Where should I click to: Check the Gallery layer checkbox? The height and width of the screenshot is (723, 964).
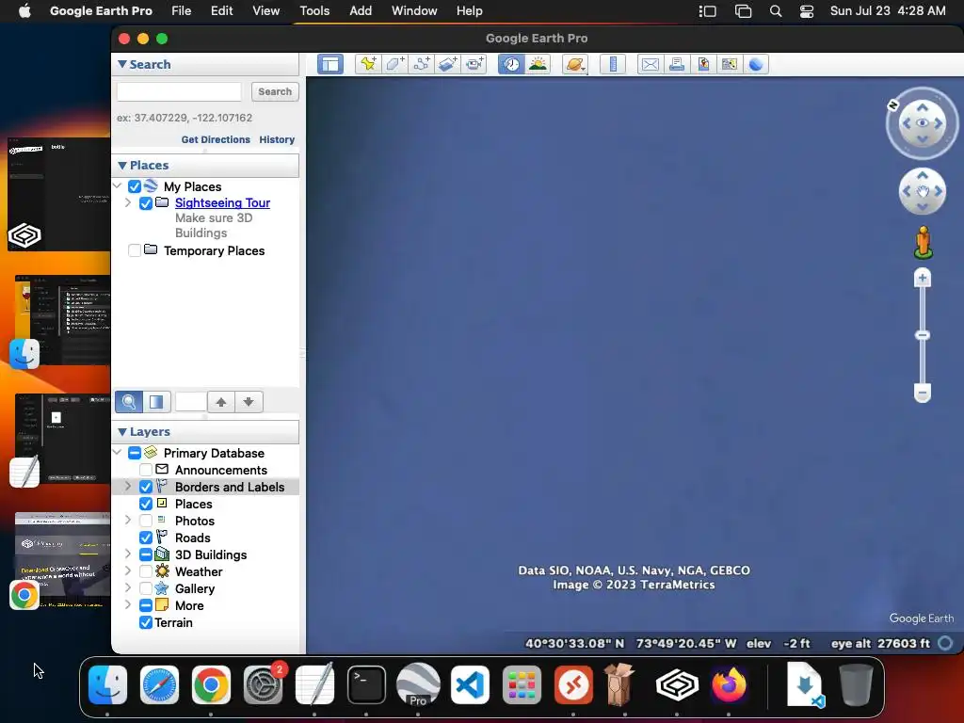pyautogui.click(x=146, y=588)
